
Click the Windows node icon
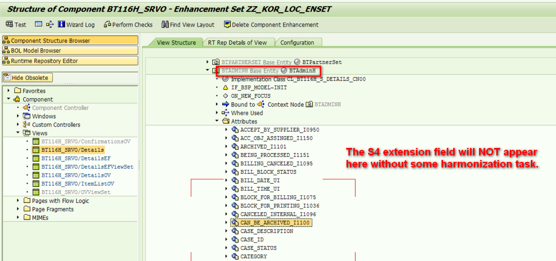pos(26,116)
